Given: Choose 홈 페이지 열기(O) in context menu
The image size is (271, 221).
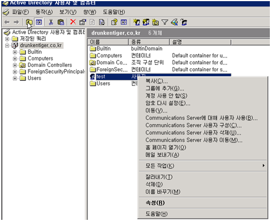Looking at the screenshot, I should [x=203, y=148].
